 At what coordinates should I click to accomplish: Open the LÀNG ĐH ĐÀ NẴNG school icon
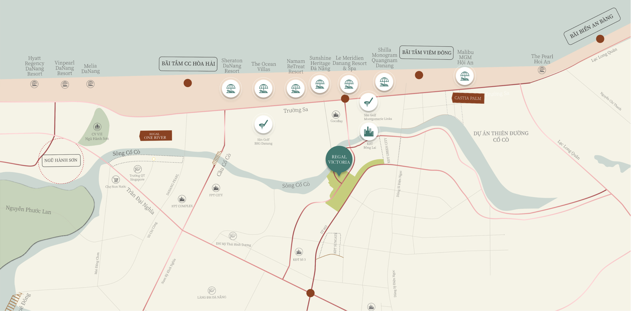[212, 290]
